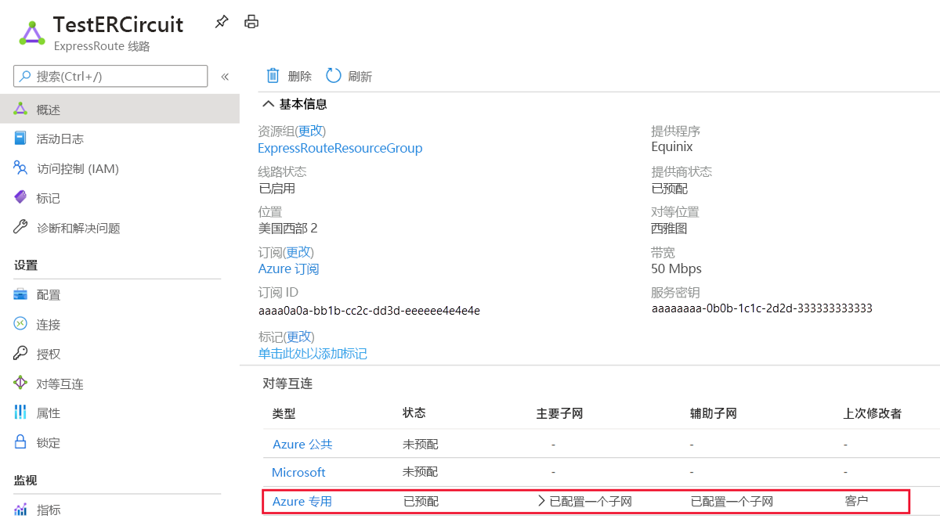Click the 概述 overview icon in the sidebar
This screenshot has height=526, width=940.
pos(21,110)
